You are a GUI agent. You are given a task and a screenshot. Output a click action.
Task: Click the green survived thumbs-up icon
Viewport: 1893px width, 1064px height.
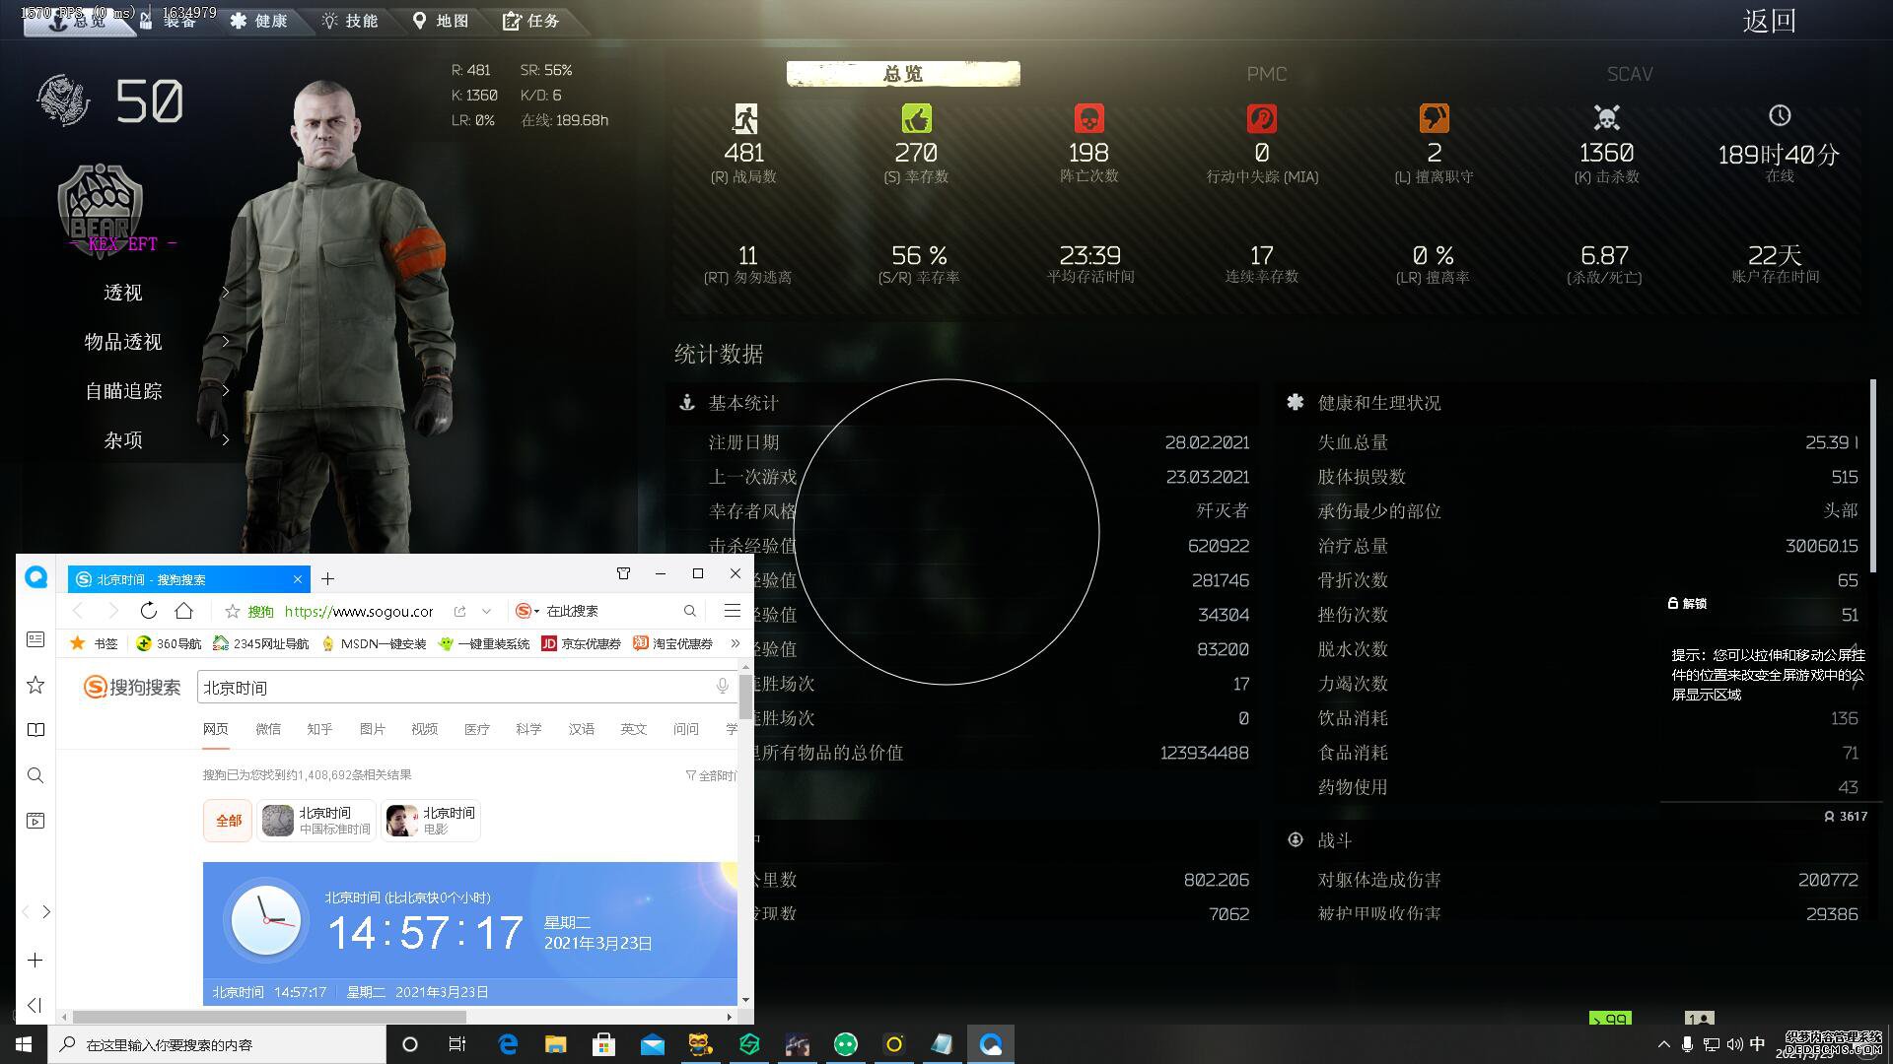[x=917, y=119]
